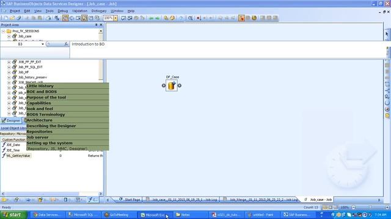Click the Print toolbar icon
Image resolution: width=391 pixels, height=219 pixels.
point(48,18)
